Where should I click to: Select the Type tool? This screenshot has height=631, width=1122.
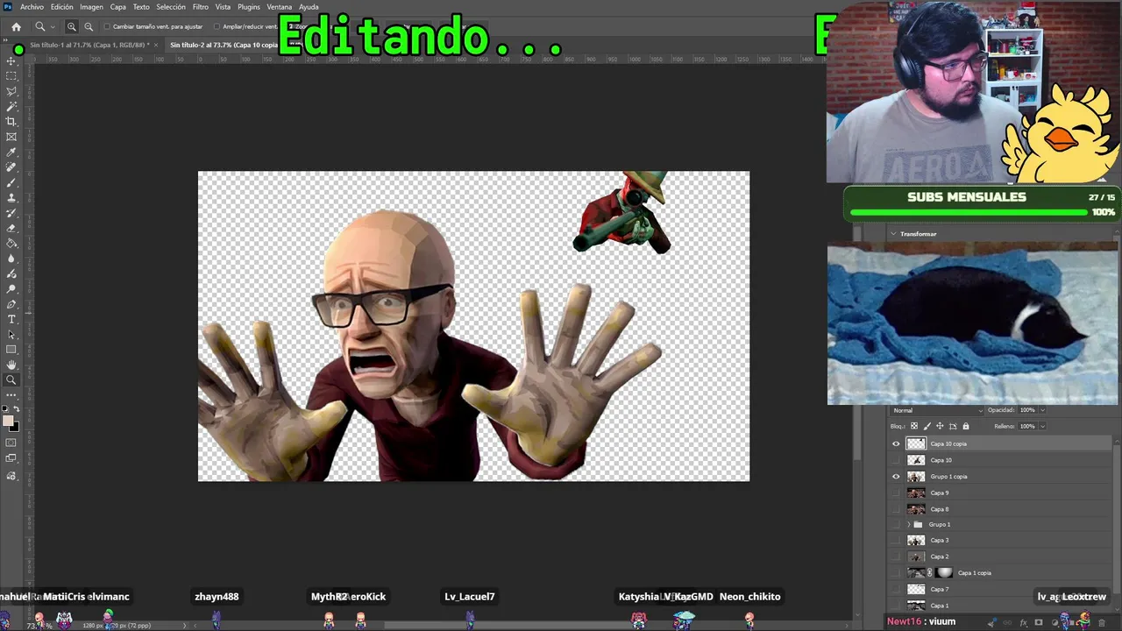11,319
